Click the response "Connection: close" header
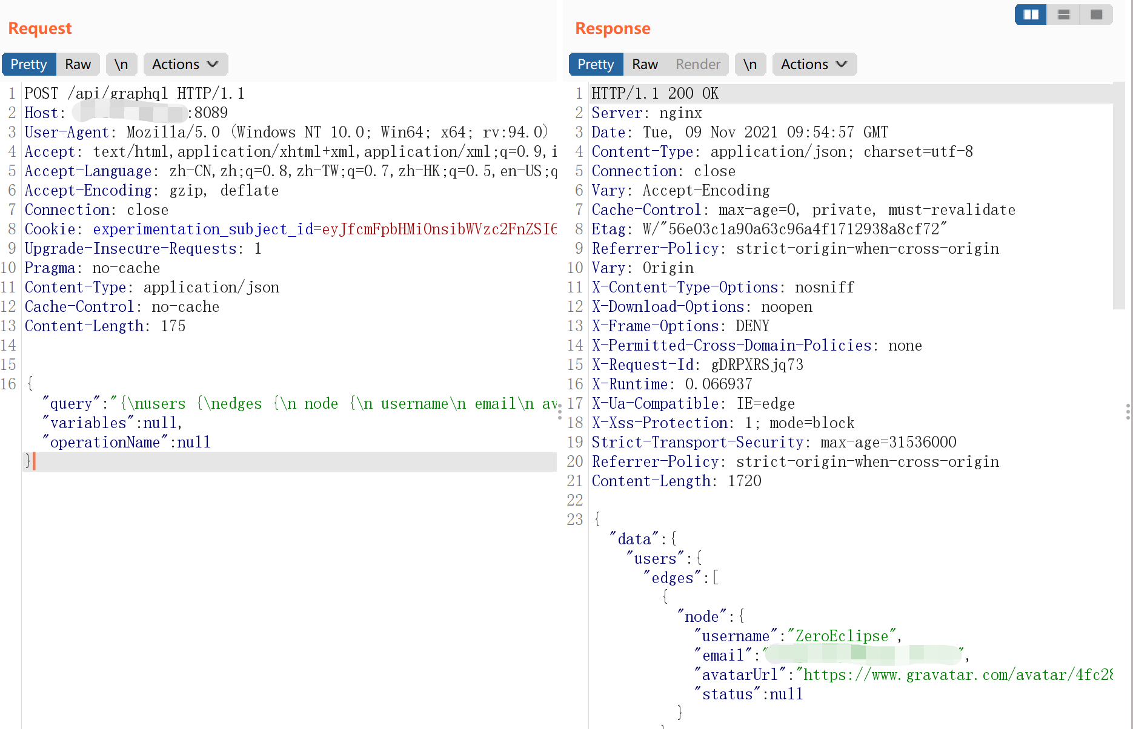Viewport: 1133px width, 729px height. click(663, 171)
